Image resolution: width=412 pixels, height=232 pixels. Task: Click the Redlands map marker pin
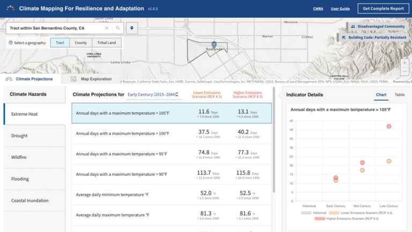(x=214, y=45)
